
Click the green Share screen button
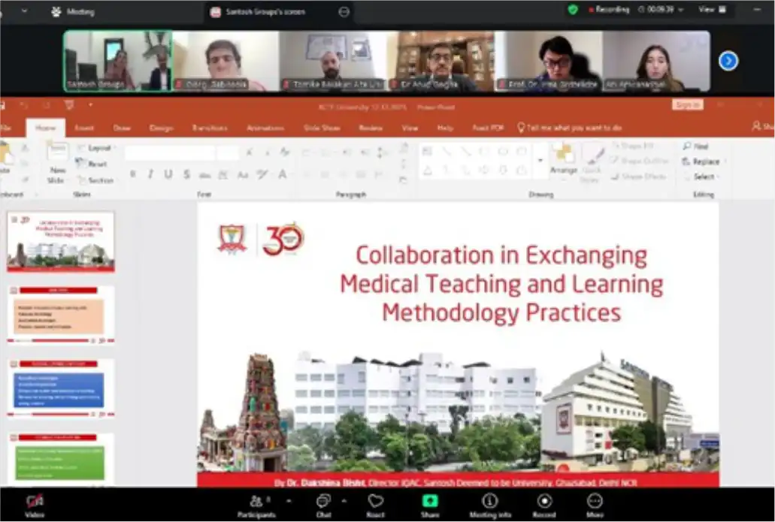(x=430, y=502)
